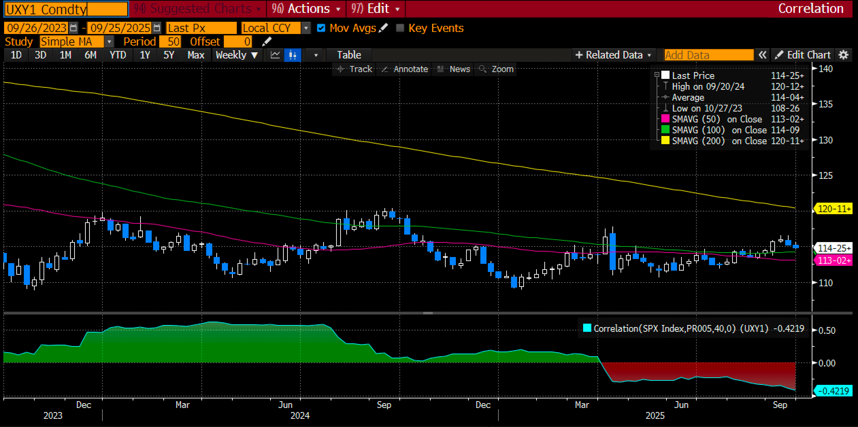Click the pencil icon next to Offset
858x427 pixels.
267,42
